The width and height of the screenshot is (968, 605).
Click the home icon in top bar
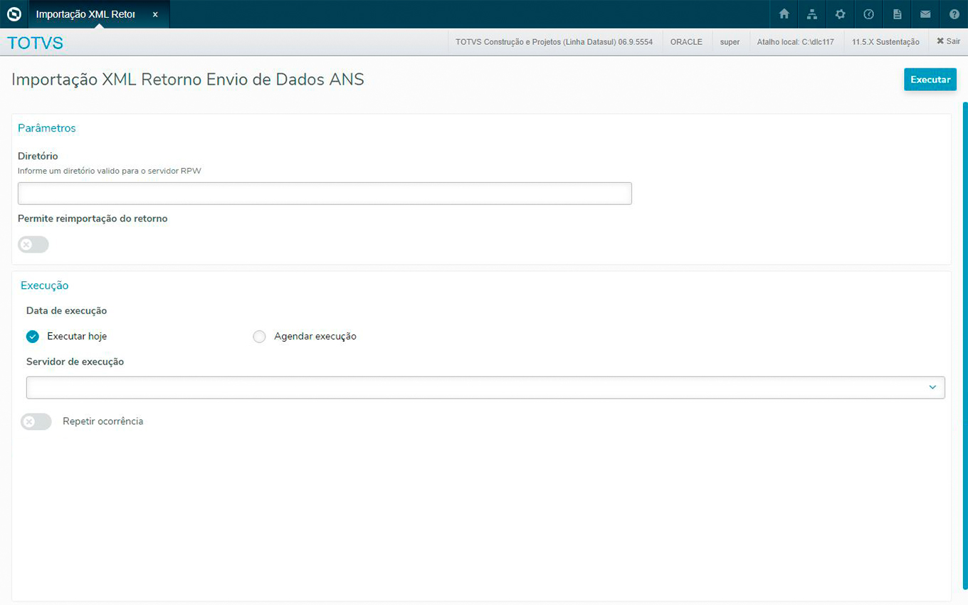click(784, 14)
